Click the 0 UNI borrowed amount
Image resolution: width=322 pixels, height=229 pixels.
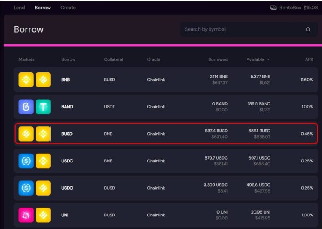[222, 212]
